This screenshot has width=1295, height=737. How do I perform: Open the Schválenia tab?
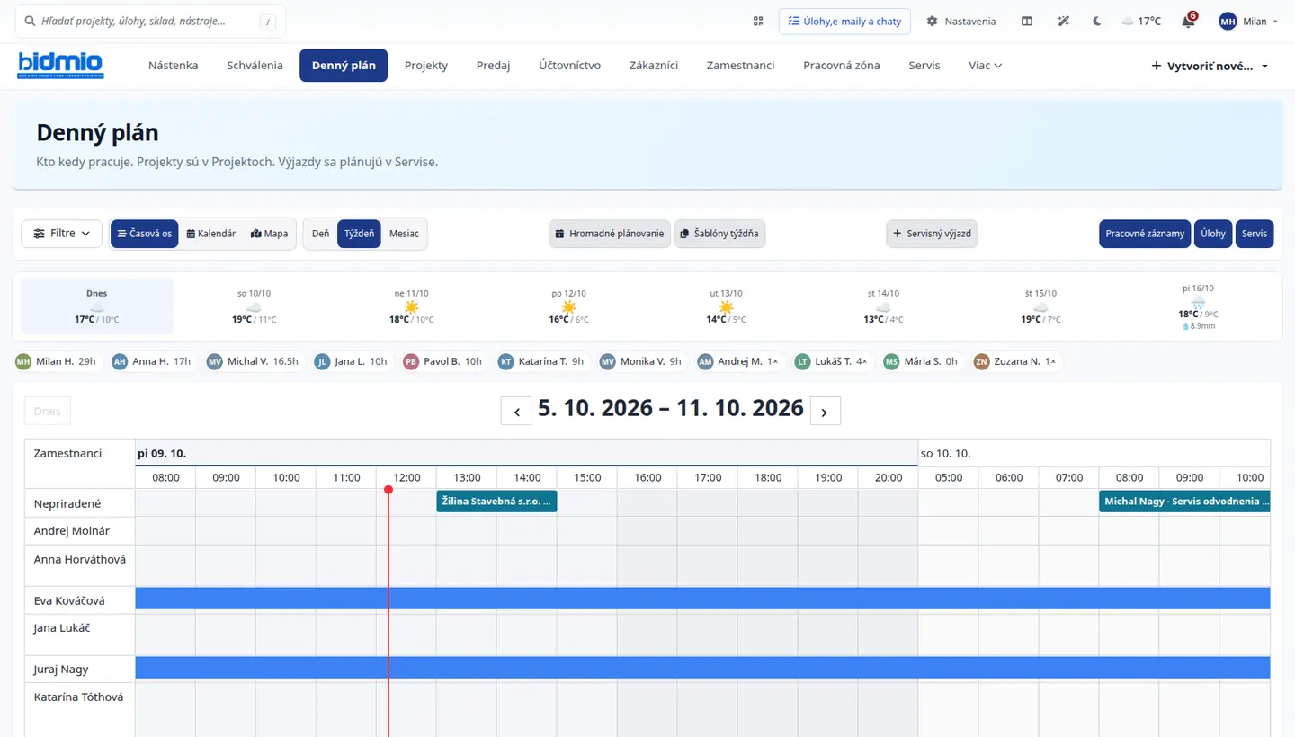coord(255,65)
